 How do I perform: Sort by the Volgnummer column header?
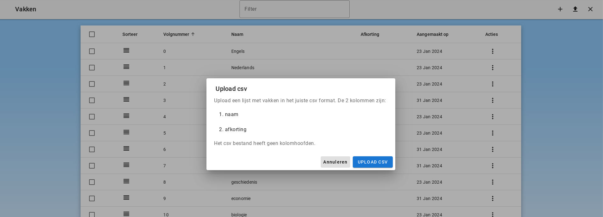(x=176, y=34)
